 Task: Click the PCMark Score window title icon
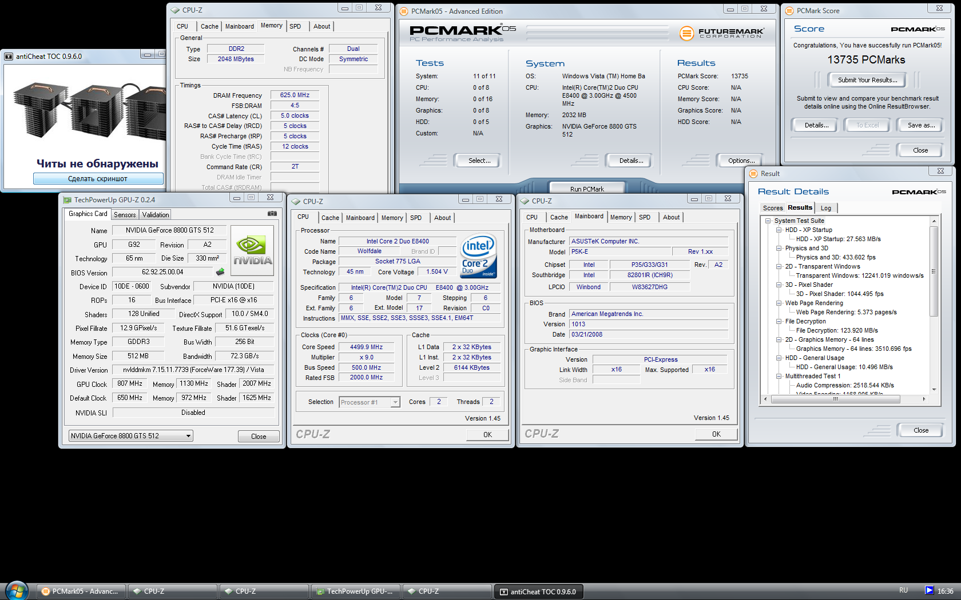pyautogui.click(x=789, y=11)
